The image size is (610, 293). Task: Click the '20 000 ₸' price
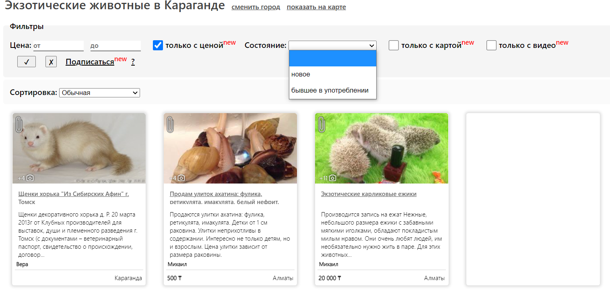pyautogui.click(x=330, y=278)
